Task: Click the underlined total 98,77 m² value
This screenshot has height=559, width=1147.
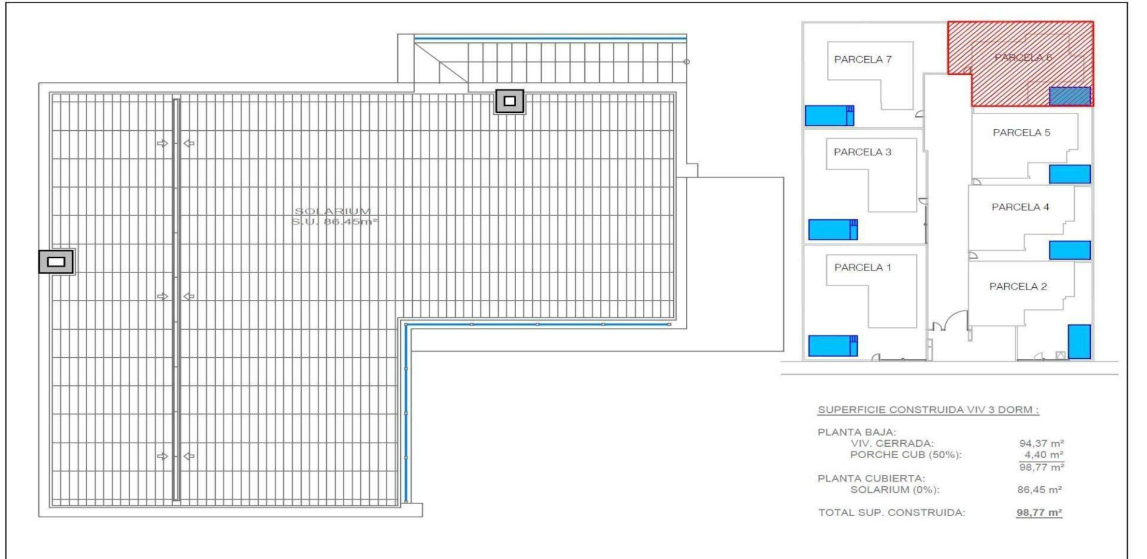Action: coord(1039,512)
